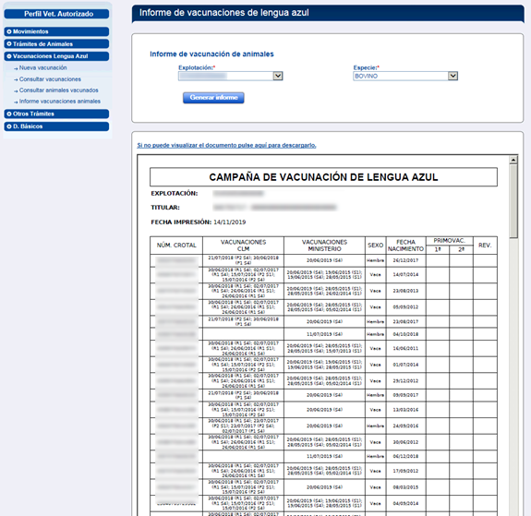The width and height of the screenshot is (531, 516).
Task: Click the birth date 06/12/2018 cell
Action: [405, 456]
